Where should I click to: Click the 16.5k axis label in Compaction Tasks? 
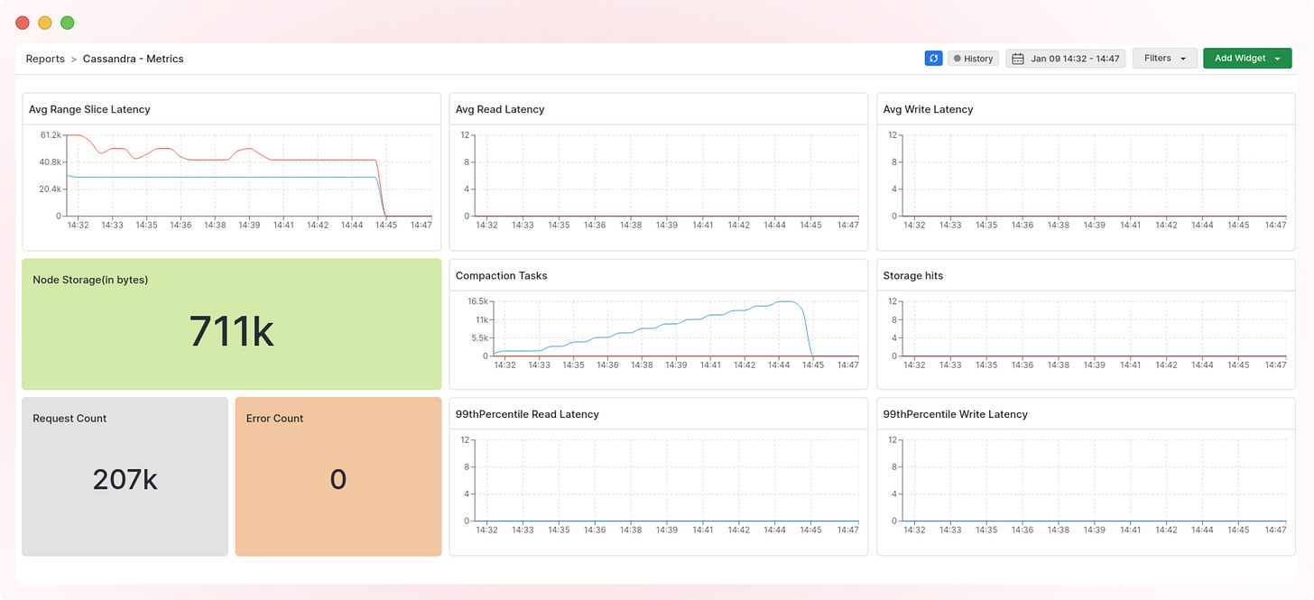(477, 301)
